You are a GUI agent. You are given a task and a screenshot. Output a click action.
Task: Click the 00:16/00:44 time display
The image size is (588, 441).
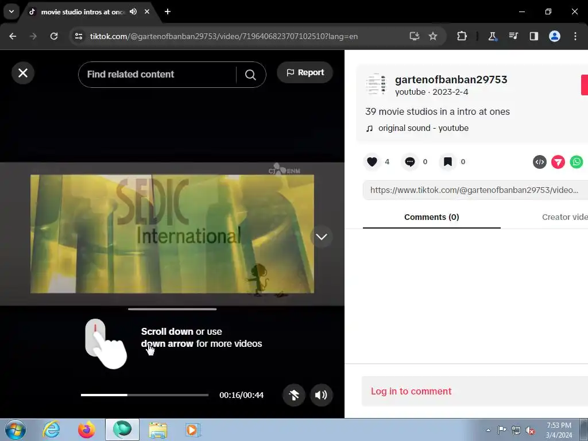tap(242, 395)
